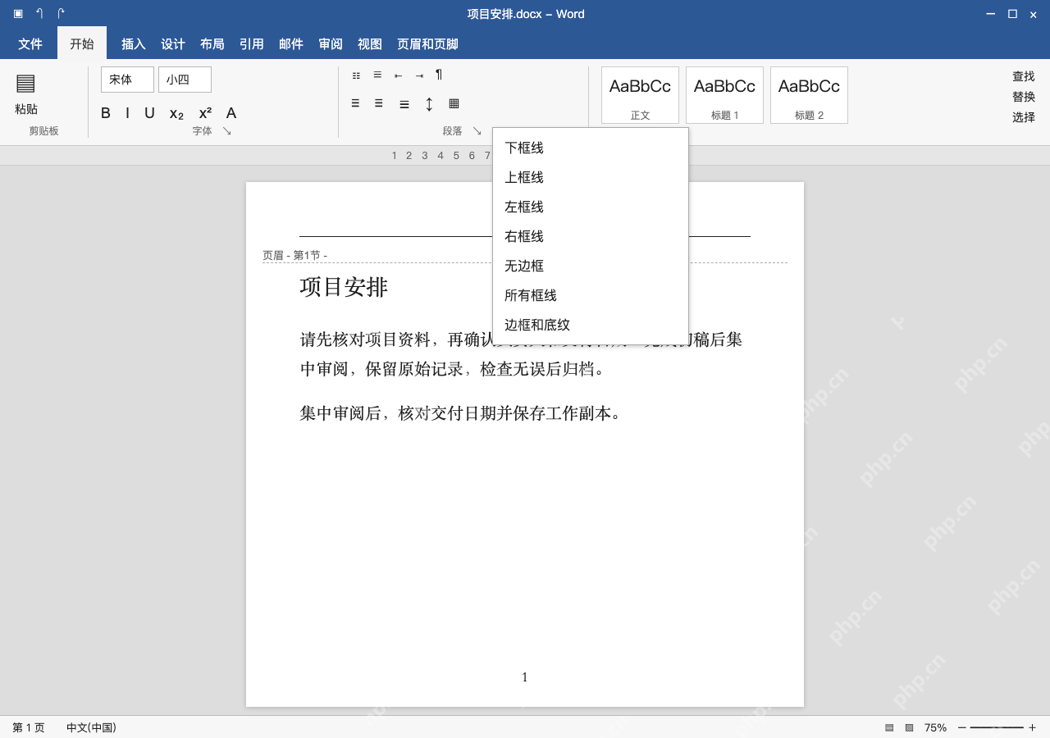Choose 边框和底纹 from the borders menu
The image size is (1050, 738).
click(591, 325)
